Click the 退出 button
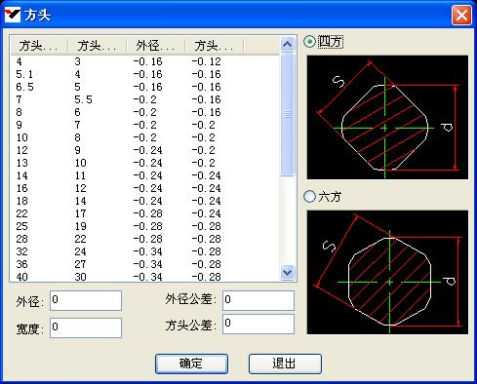 coord(285,364)
